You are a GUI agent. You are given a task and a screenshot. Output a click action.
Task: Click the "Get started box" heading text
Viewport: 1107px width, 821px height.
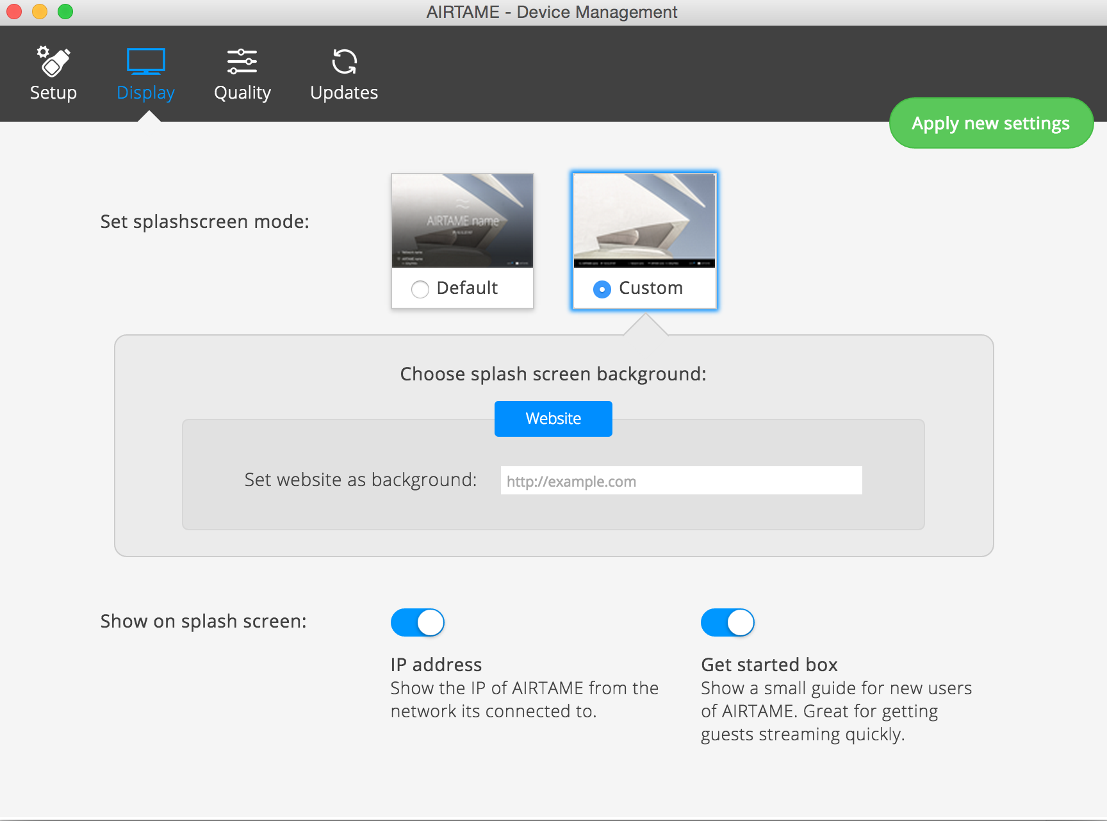pos(769,665)
